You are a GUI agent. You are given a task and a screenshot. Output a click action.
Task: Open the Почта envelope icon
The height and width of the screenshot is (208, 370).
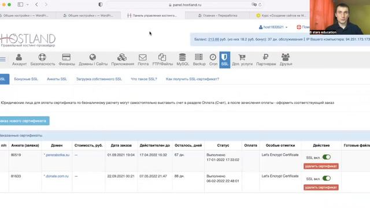(x=143, y=57)
